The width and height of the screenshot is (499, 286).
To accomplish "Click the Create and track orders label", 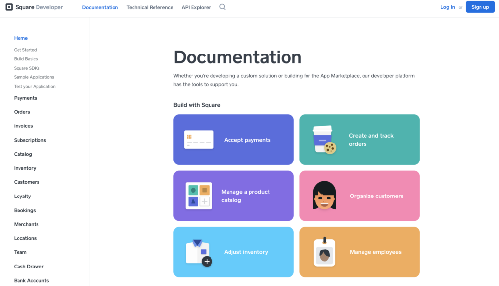I will point(371,140).
